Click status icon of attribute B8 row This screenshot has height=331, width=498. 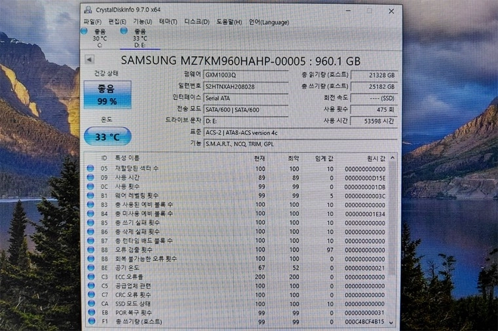(91, 249)
